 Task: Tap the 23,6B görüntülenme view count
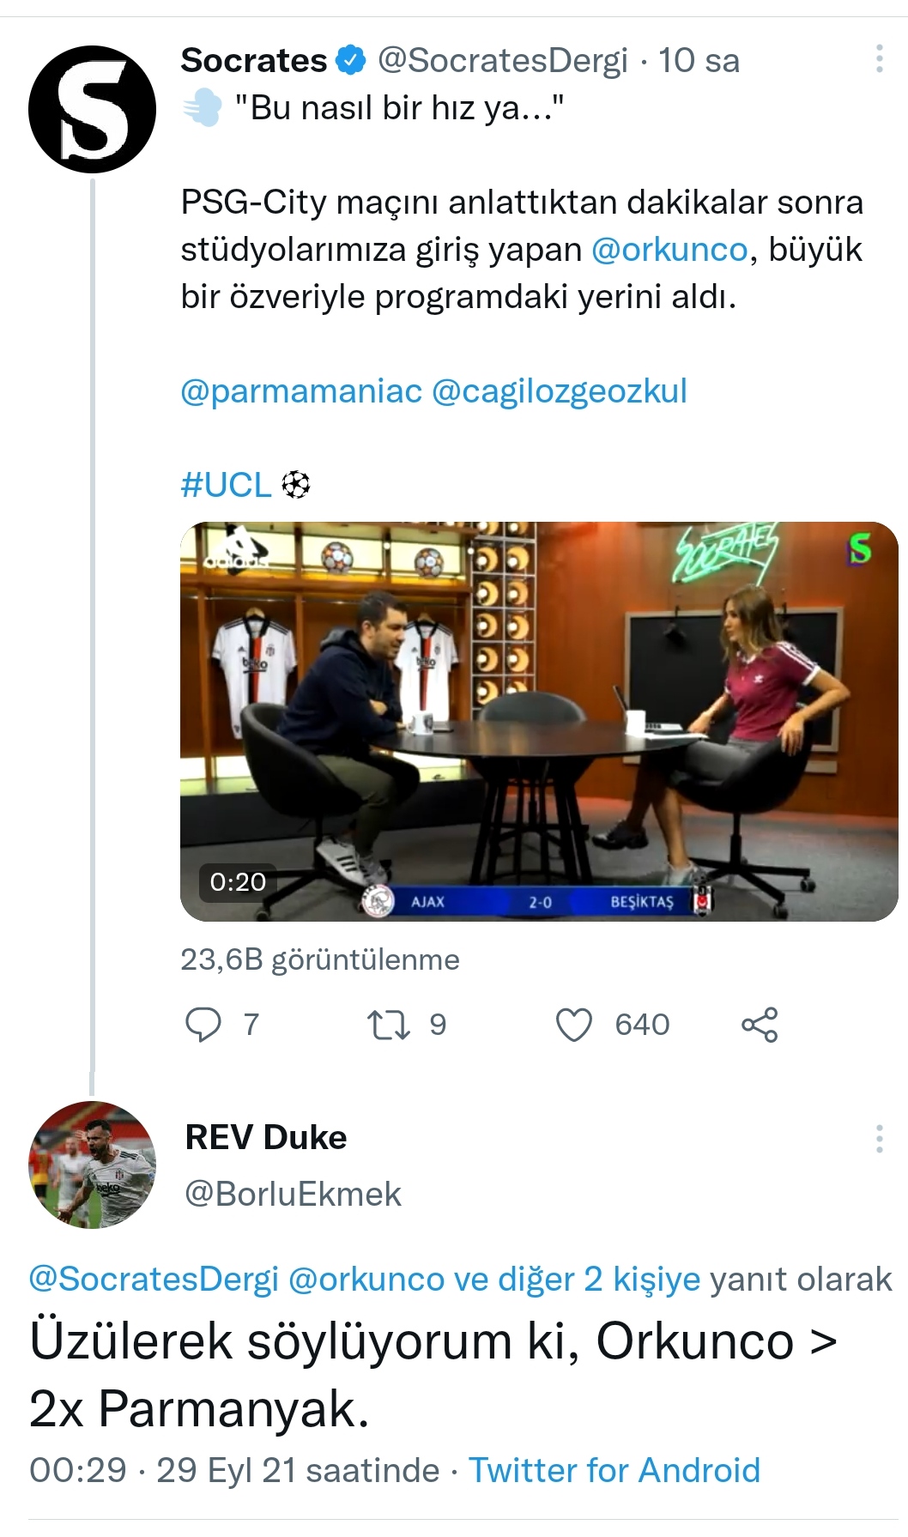[x=320, y=959]
